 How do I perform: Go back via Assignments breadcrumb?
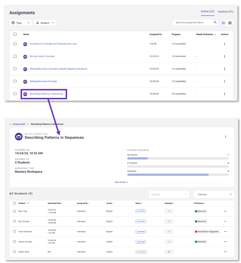(19, 124)
